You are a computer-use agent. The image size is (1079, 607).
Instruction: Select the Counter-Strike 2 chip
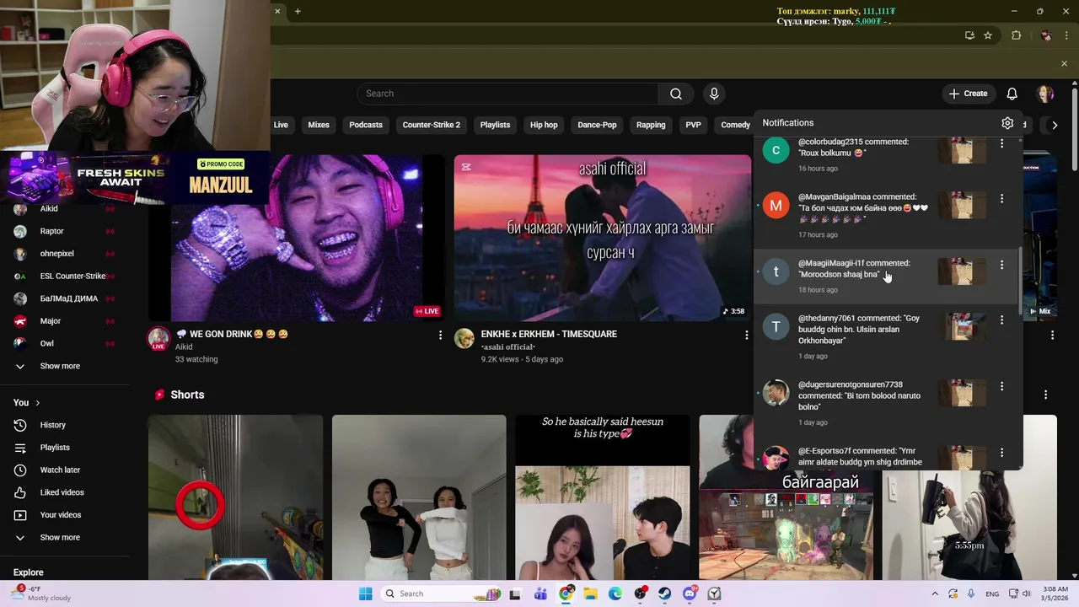click(432, 125)
